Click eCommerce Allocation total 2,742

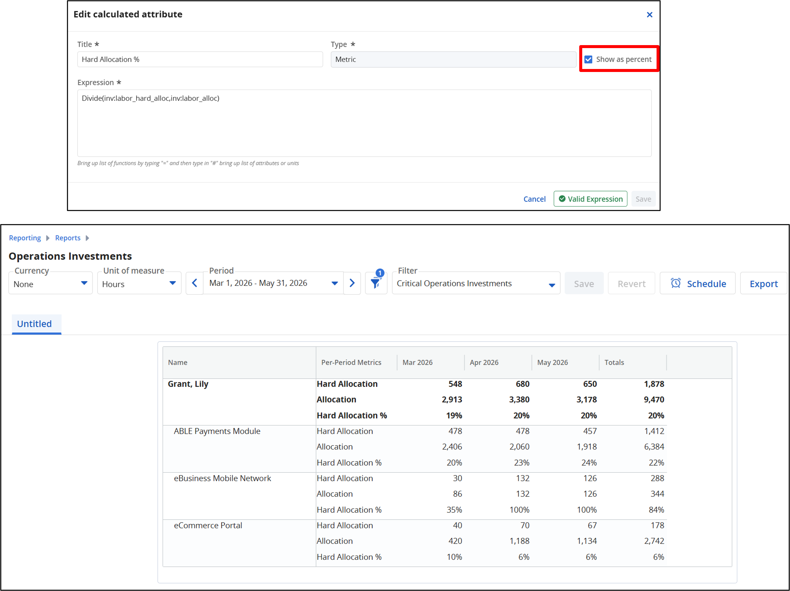pyautogui.click(x=654, y=541)
